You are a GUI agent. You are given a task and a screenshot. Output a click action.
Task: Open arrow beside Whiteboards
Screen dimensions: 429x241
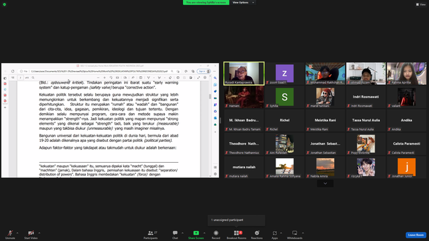click(303, 233)
